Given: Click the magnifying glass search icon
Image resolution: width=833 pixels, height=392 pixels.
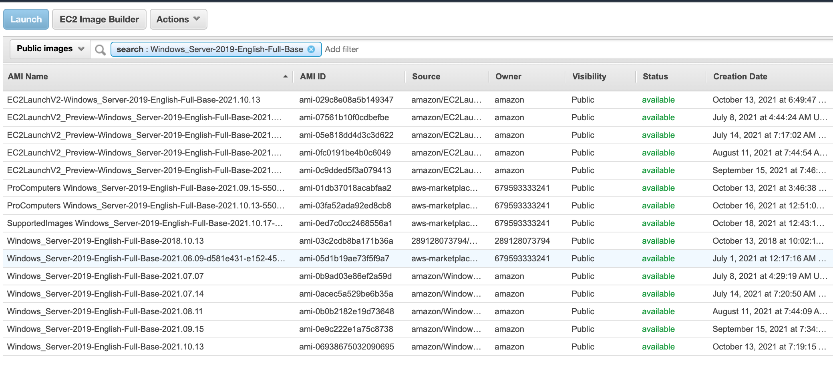Looking at the screenshot, I should pyautogui.click(x=101, y=50).
